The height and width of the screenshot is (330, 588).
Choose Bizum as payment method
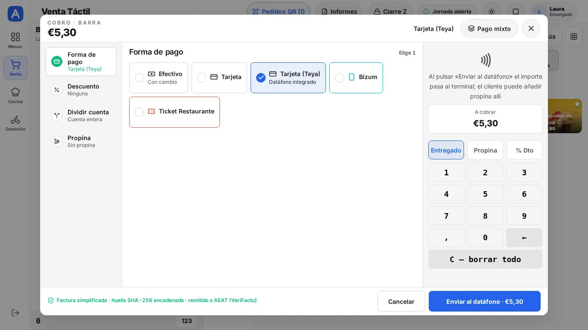[x=356, y=78]
